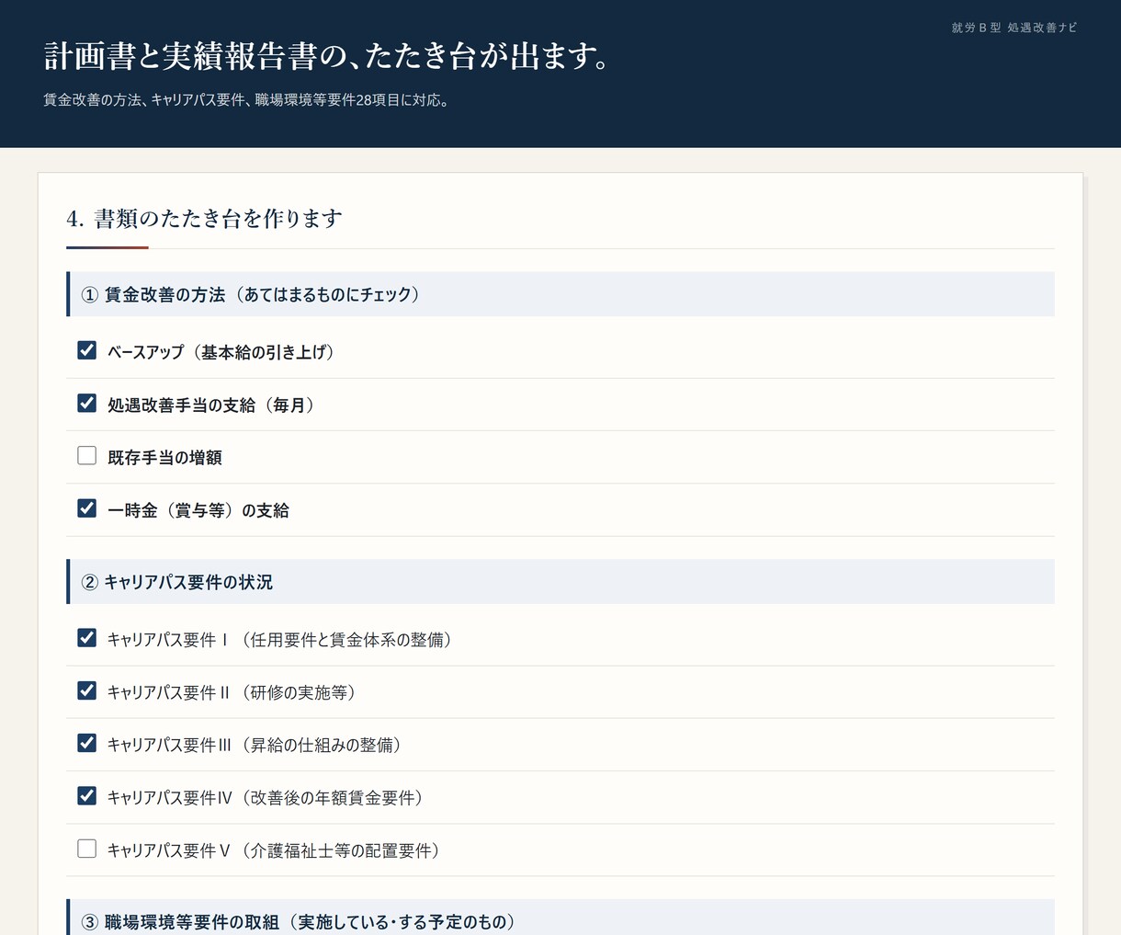Toggle キャリアパス要件Ⅱ checkbox
1121x935 pixels.
(x=87, y=690)
